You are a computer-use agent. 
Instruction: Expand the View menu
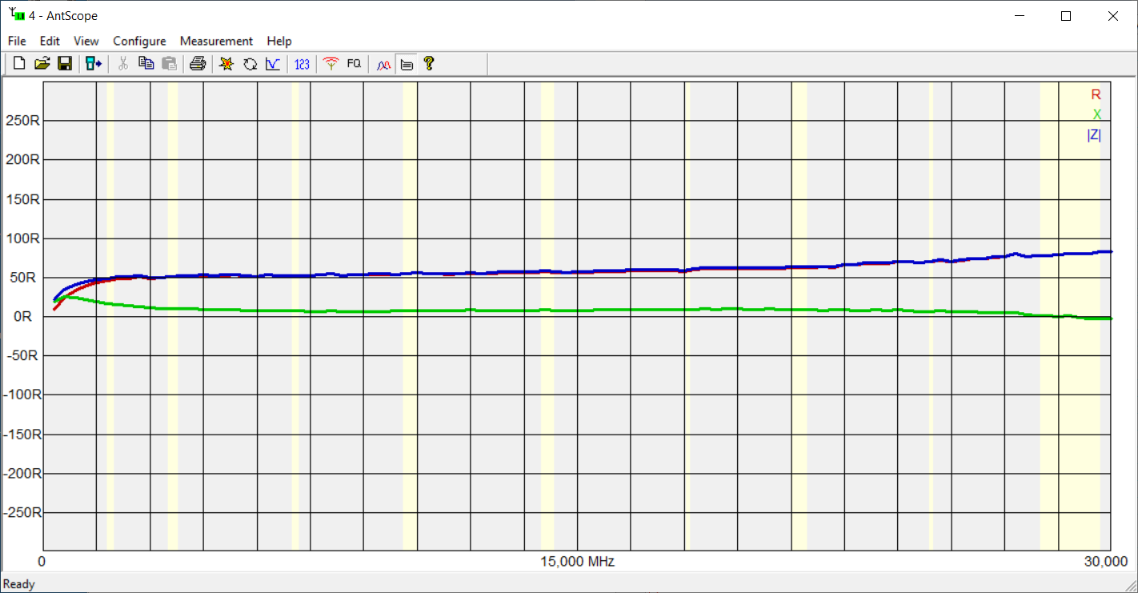86,41
